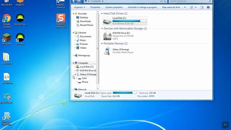Click navigation pane scroll down arrow
This screenshot has width=231, height=130.
[x=98, y=88]
